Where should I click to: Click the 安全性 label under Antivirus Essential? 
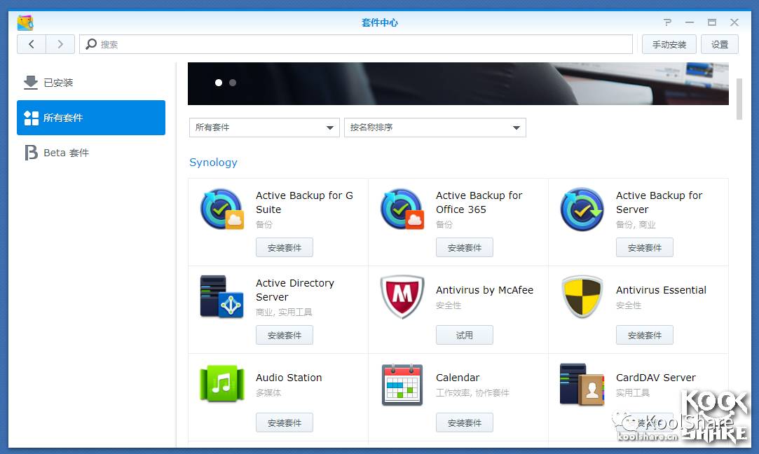point(629,305)
